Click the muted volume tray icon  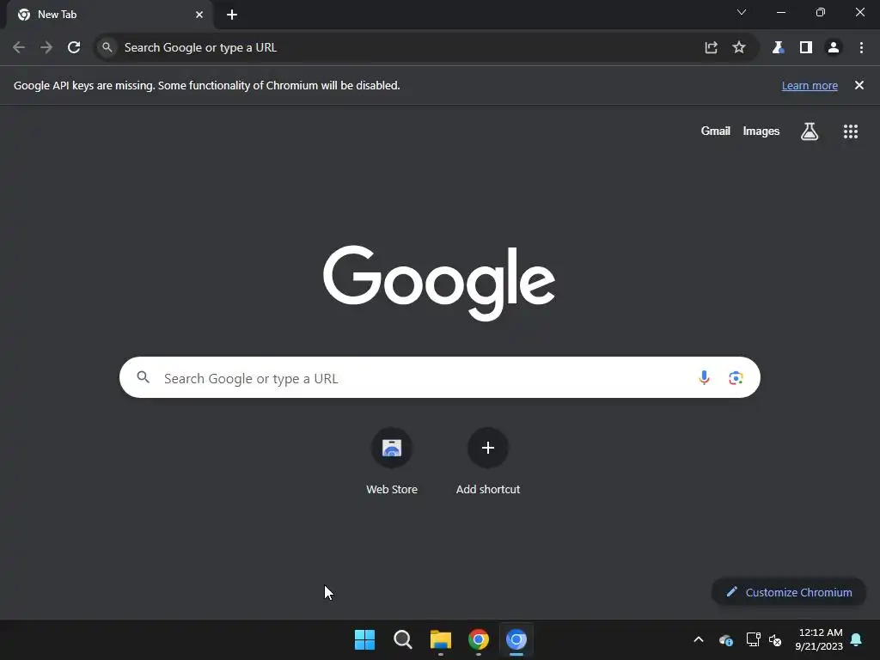(x=776, y=639)
